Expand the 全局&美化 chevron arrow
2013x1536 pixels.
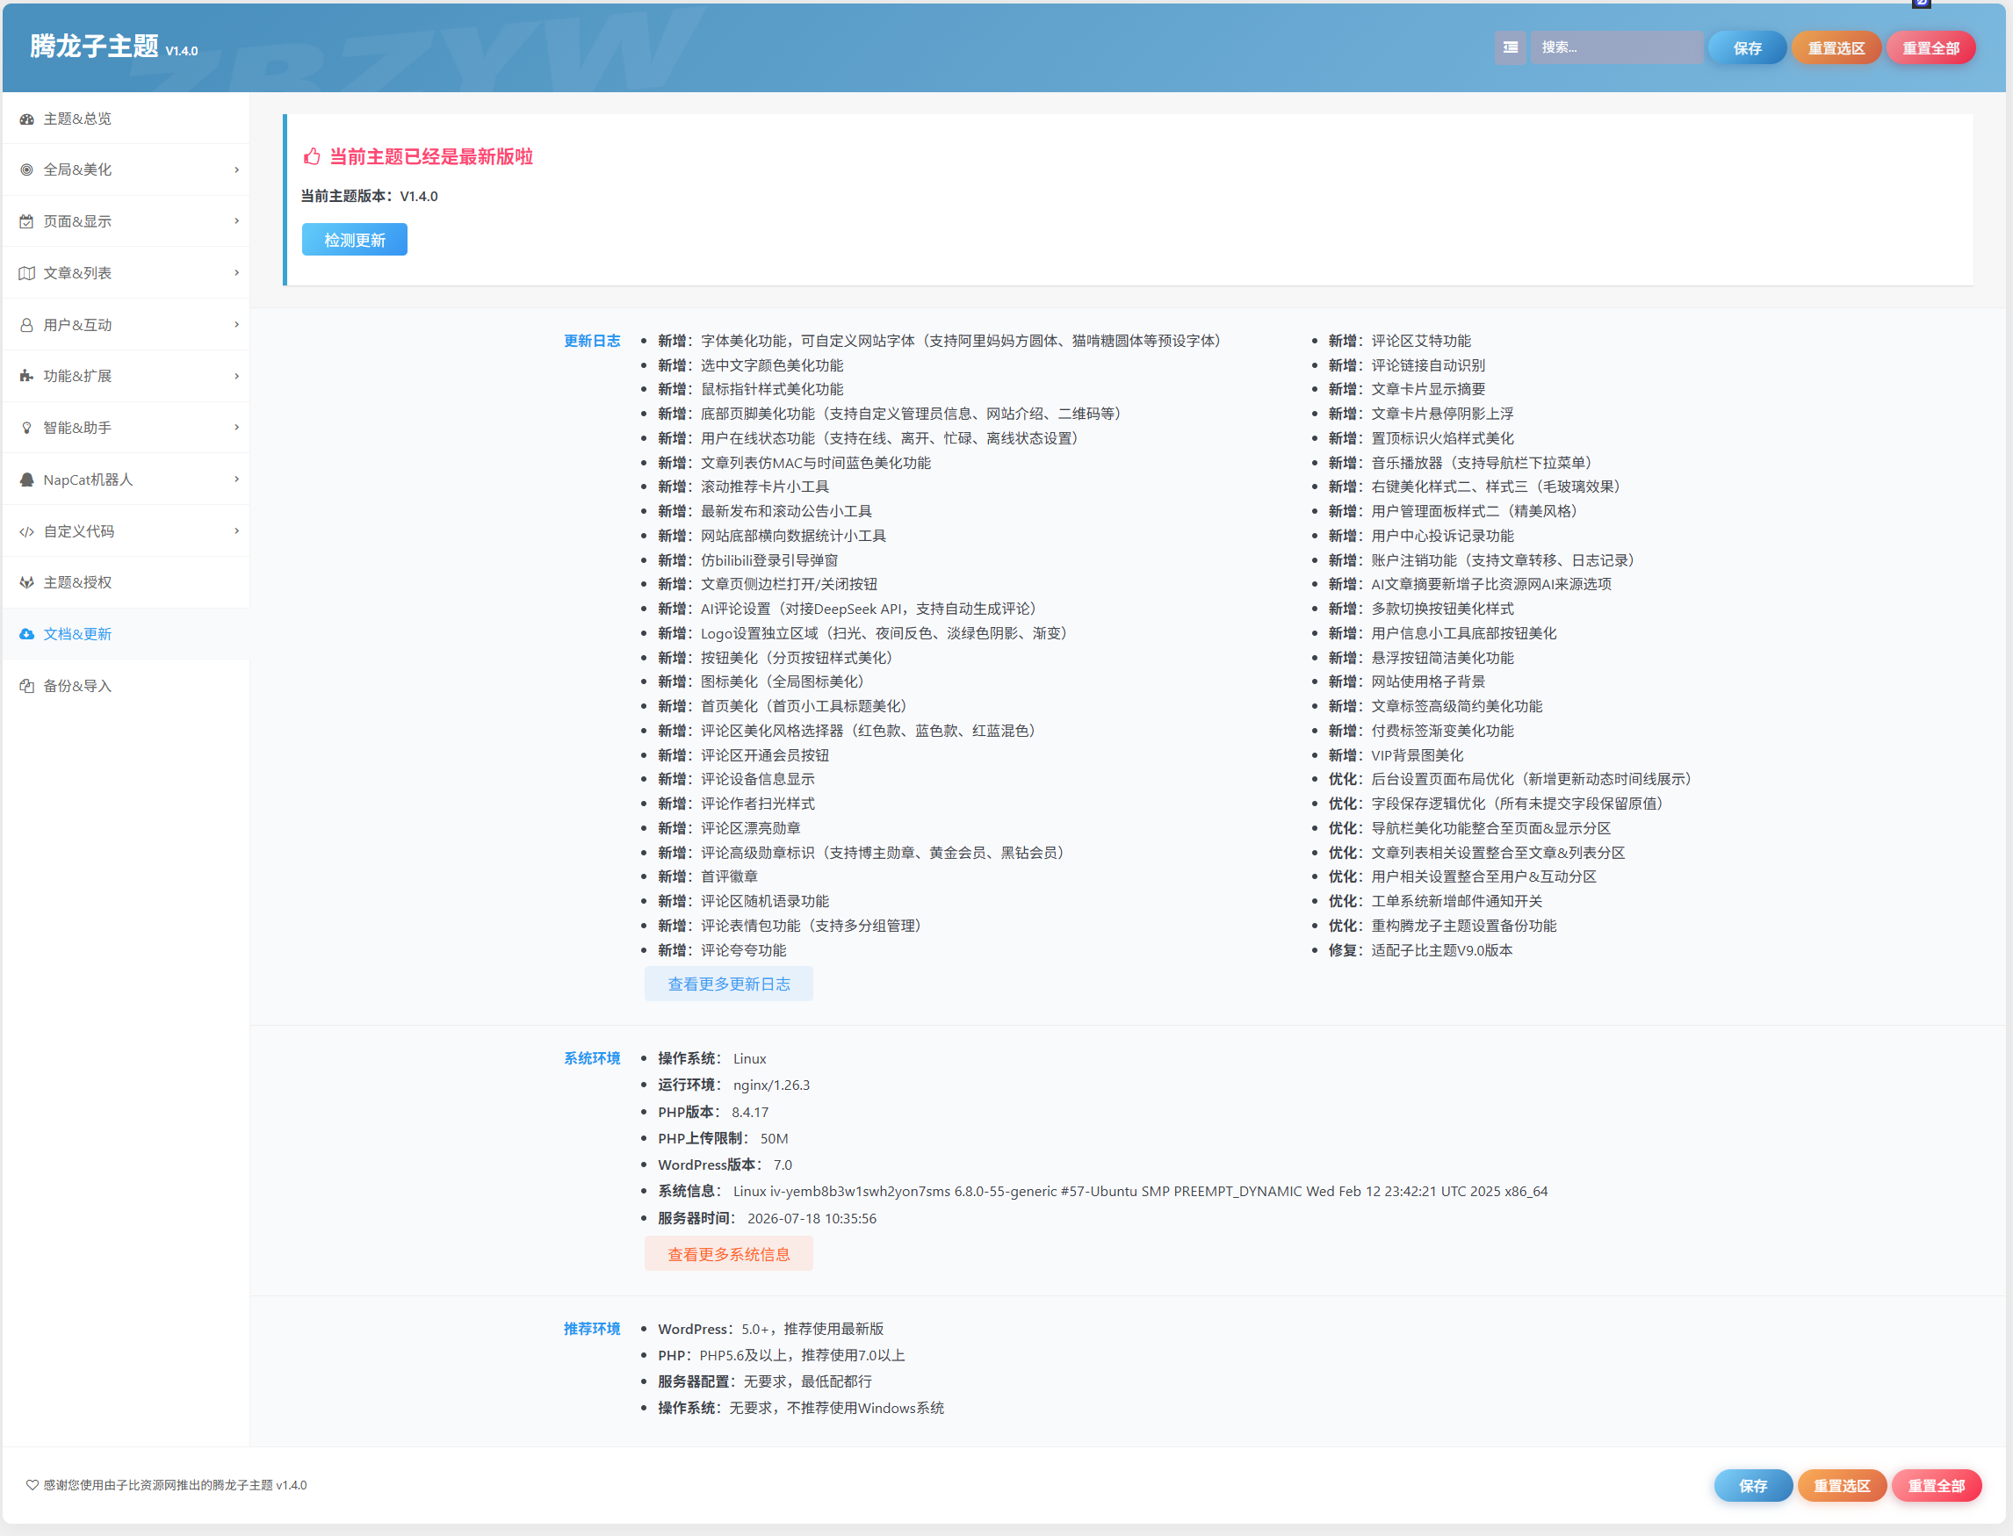tap(236, 170)
